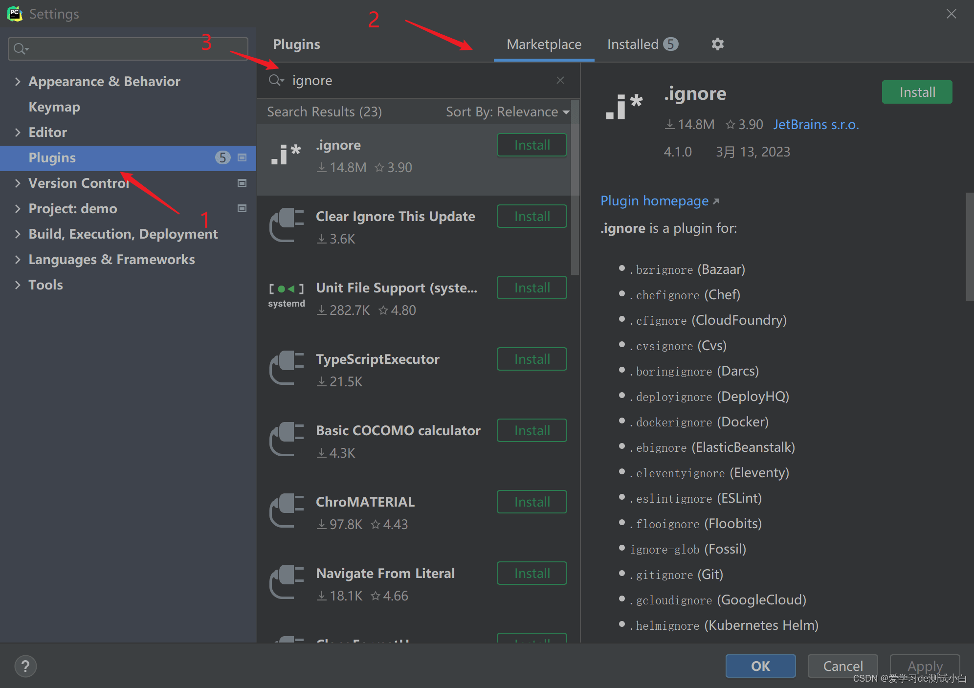Open the help question mark button
974x688 pixels.
click(x=25, y=666)
